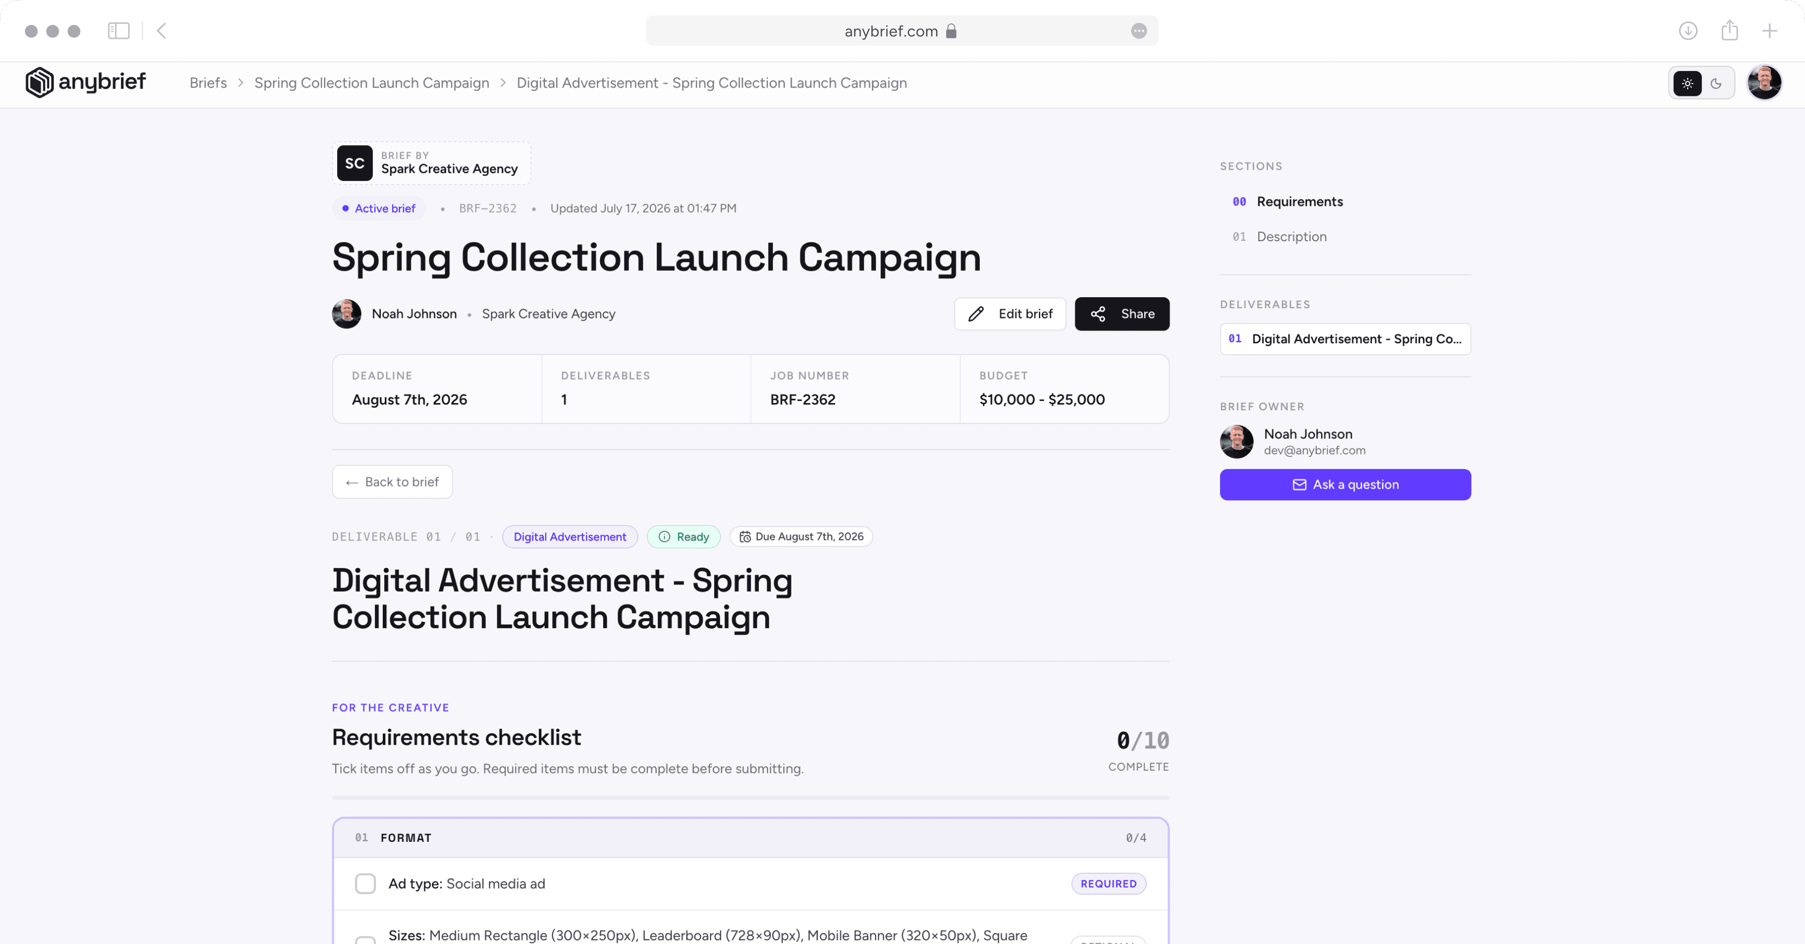Click the Share button
1805x944 pixels.
tap(1122, 314)
